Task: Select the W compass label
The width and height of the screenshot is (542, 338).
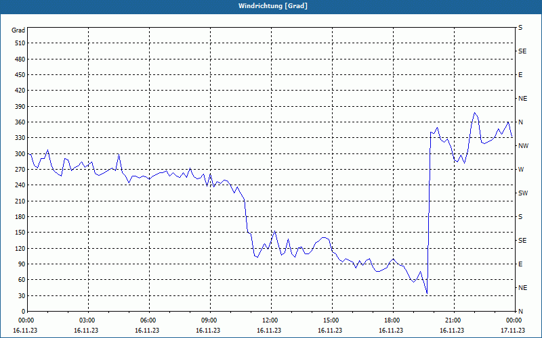Action: pos(521,170)
